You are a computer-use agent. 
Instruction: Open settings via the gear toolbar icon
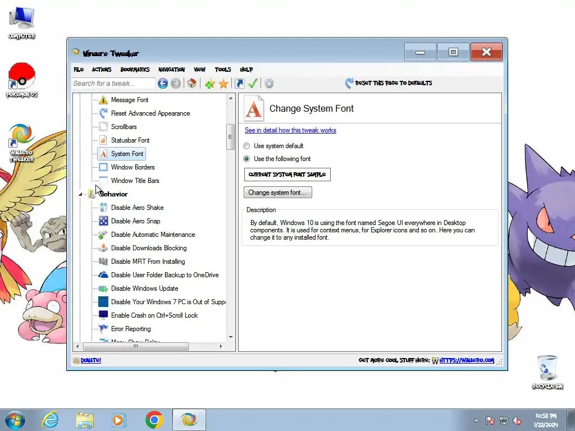tap(269, 84)
